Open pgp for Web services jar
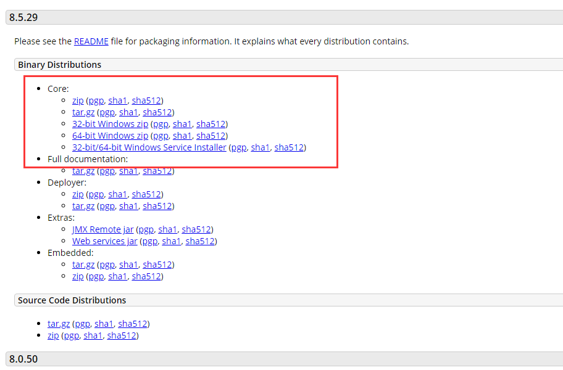Image resolution: width=563 pixels, height=370 pixels. tap(150, 241)
